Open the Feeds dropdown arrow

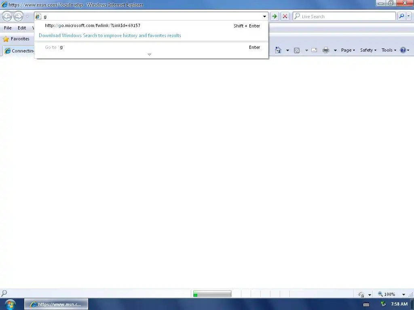306,50
